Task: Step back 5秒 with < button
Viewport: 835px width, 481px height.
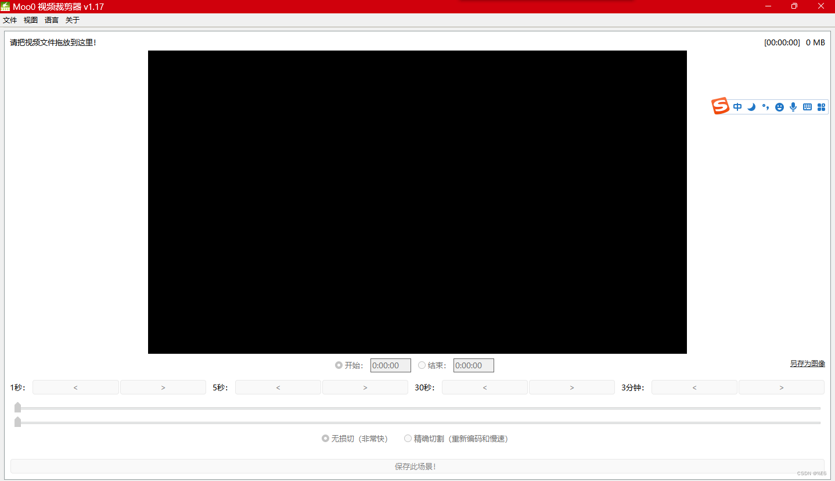Action: click(278, 387)
